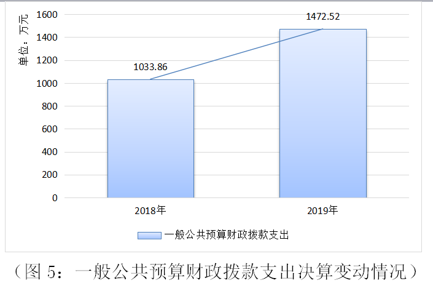The image size is (433, 283).
Task: Click the 2019年 category axis label
Action: [322, 210]
